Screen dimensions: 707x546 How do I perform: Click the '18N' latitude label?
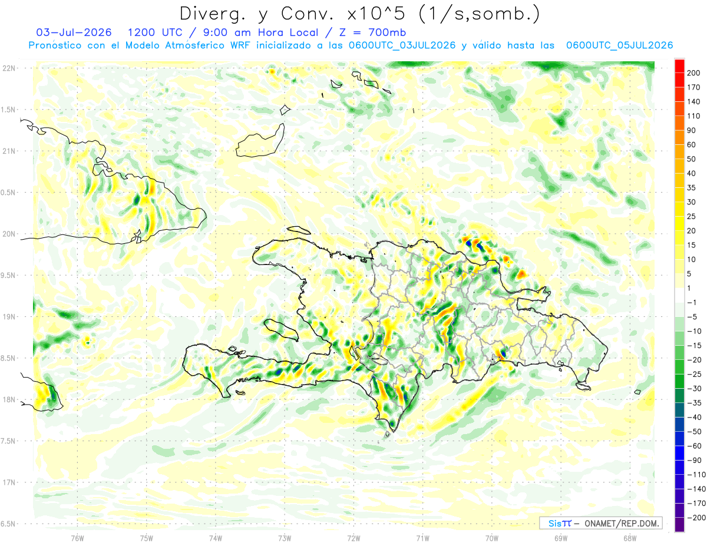click(x=8, y=399)
